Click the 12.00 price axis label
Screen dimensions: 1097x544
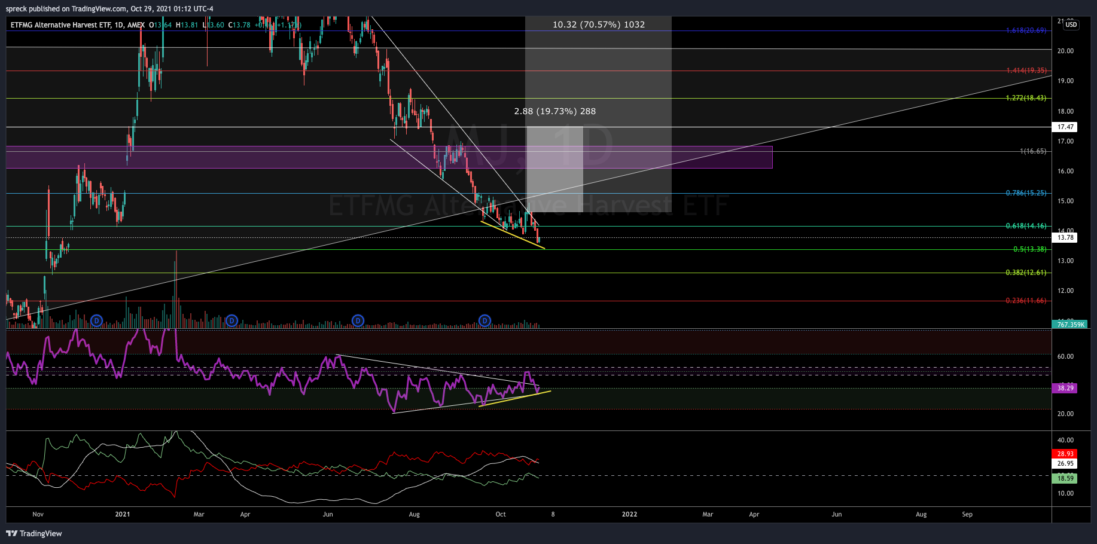click(1065, 291)
